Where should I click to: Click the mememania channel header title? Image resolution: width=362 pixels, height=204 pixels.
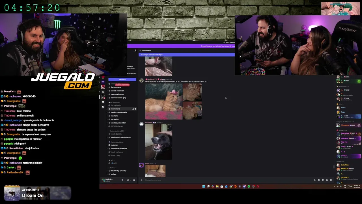(146, 50)
